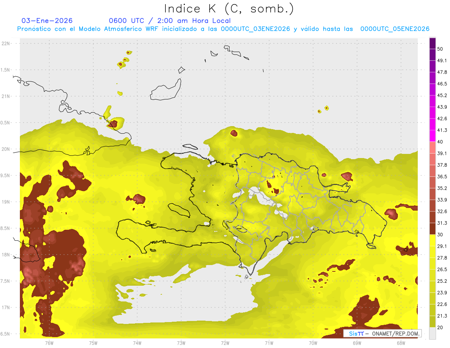Click the "37.8" color scale value

pos(442,165)
